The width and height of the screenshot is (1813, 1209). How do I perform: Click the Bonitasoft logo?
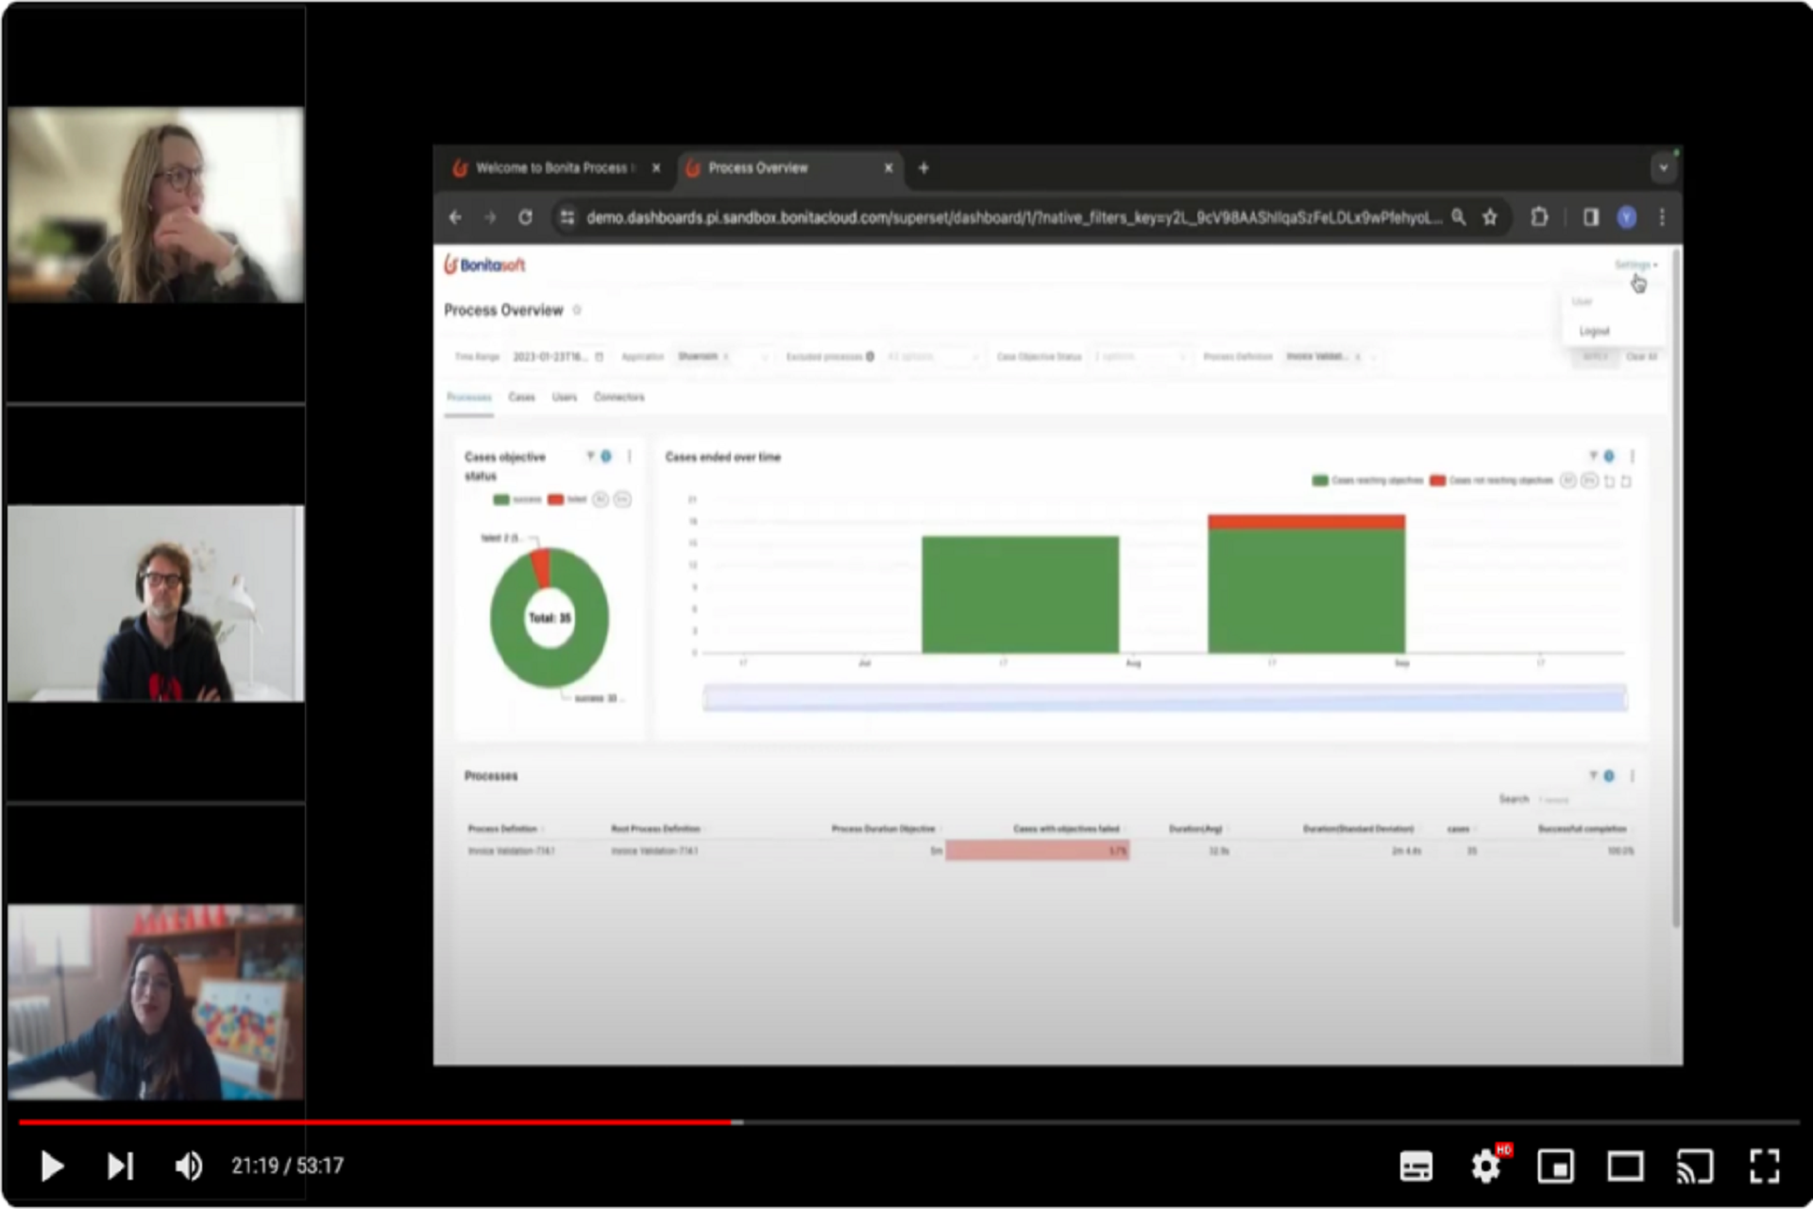point(484,265)
